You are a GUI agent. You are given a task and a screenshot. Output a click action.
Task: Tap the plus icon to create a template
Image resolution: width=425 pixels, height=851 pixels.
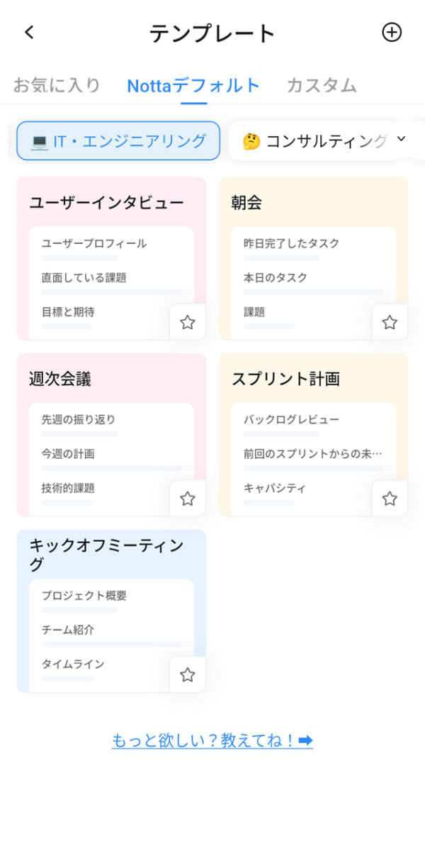[x=392, y=32]
